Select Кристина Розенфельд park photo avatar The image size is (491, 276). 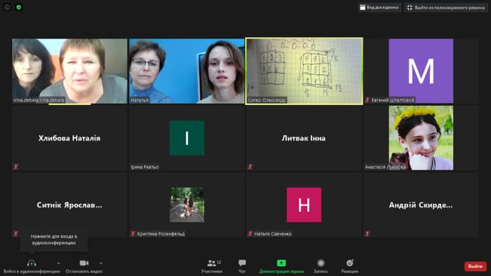pyautogui.click(x=187, y=205)
